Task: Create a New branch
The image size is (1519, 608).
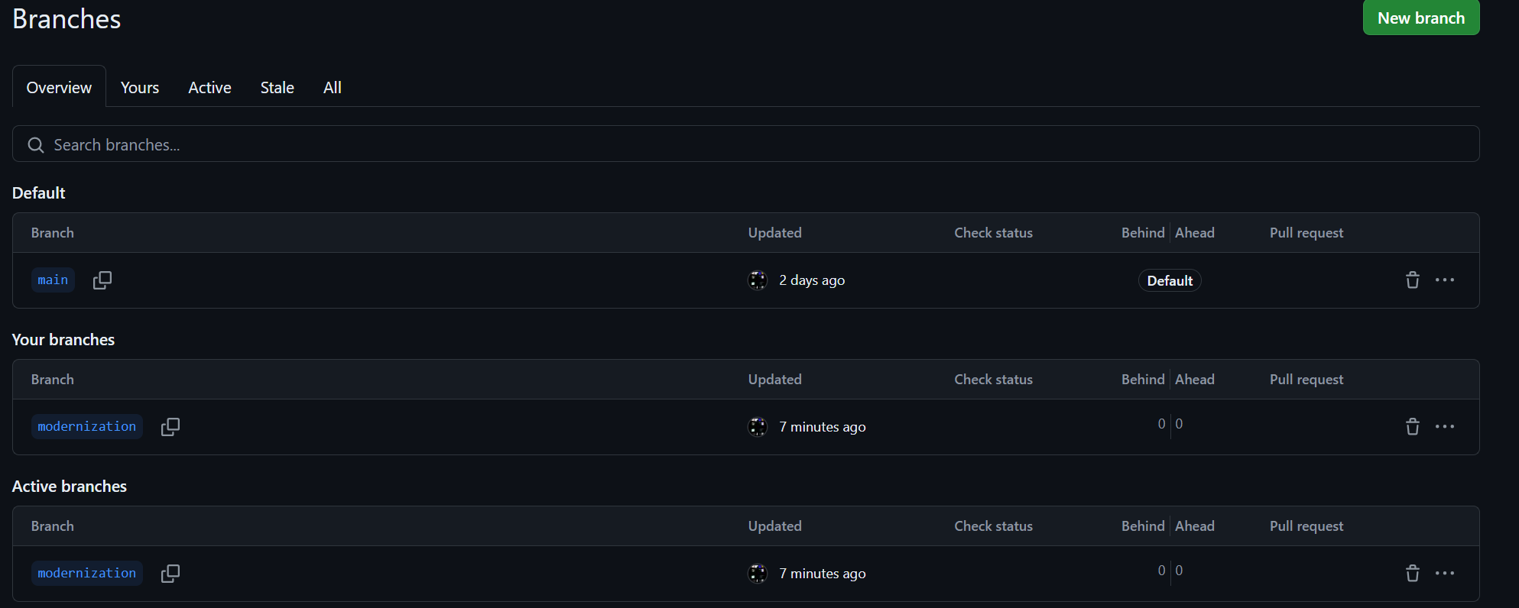Action: (1421, 18)
